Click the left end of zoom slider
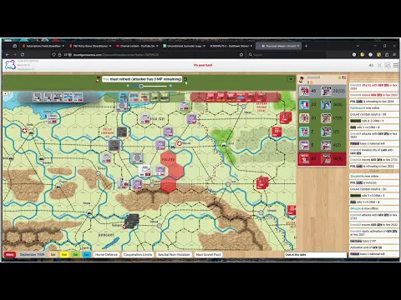Screen dimensions: 401x300 128,86
